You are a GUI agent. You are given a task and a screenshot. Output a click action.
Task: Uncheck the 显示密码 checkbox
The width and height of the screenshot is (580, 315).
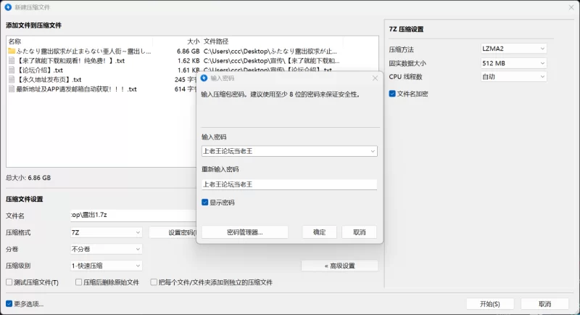(205, 202)
